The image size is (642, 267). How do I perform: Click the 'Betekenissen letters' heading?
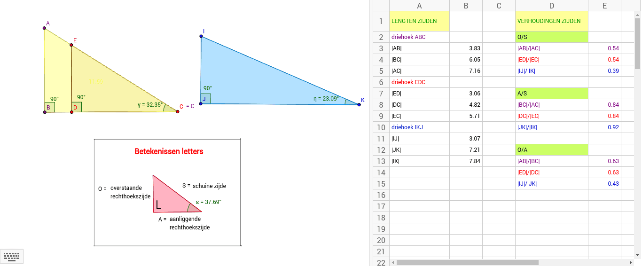point(169,151)
